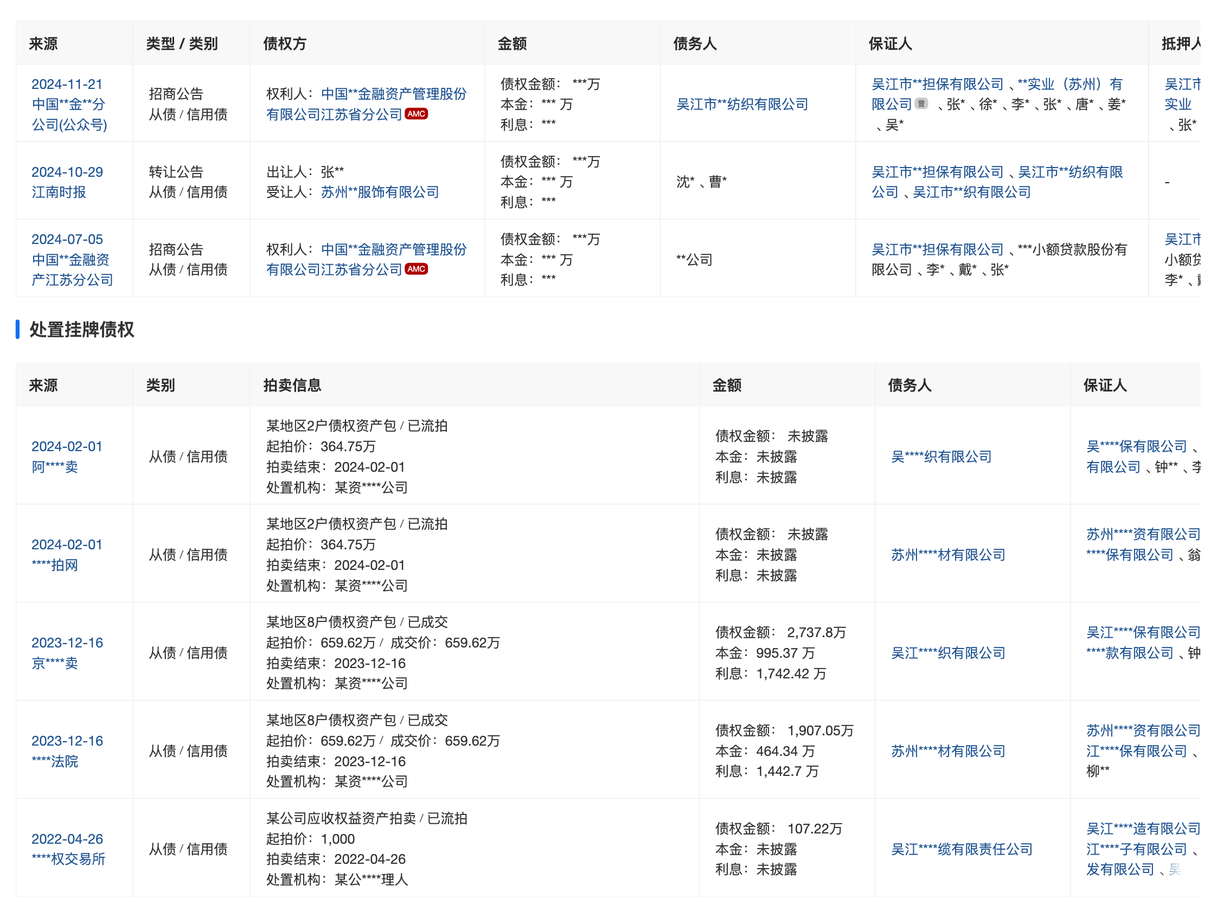The width and height of the screenshot is (1217, 924).
Task: Click 处置机构：某公****理人 text
Action: click(x=337, y=880)
